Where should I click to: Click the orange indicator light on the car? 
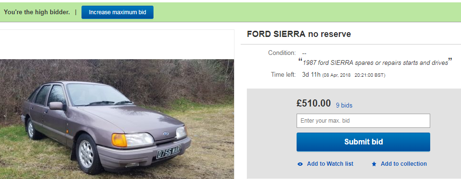click(119, 140)
